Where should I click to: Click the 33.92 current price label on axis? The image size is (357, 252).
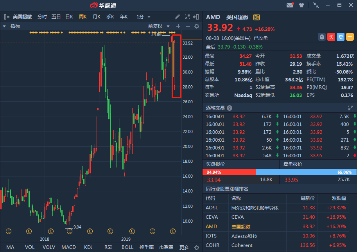tap(192, 43)
